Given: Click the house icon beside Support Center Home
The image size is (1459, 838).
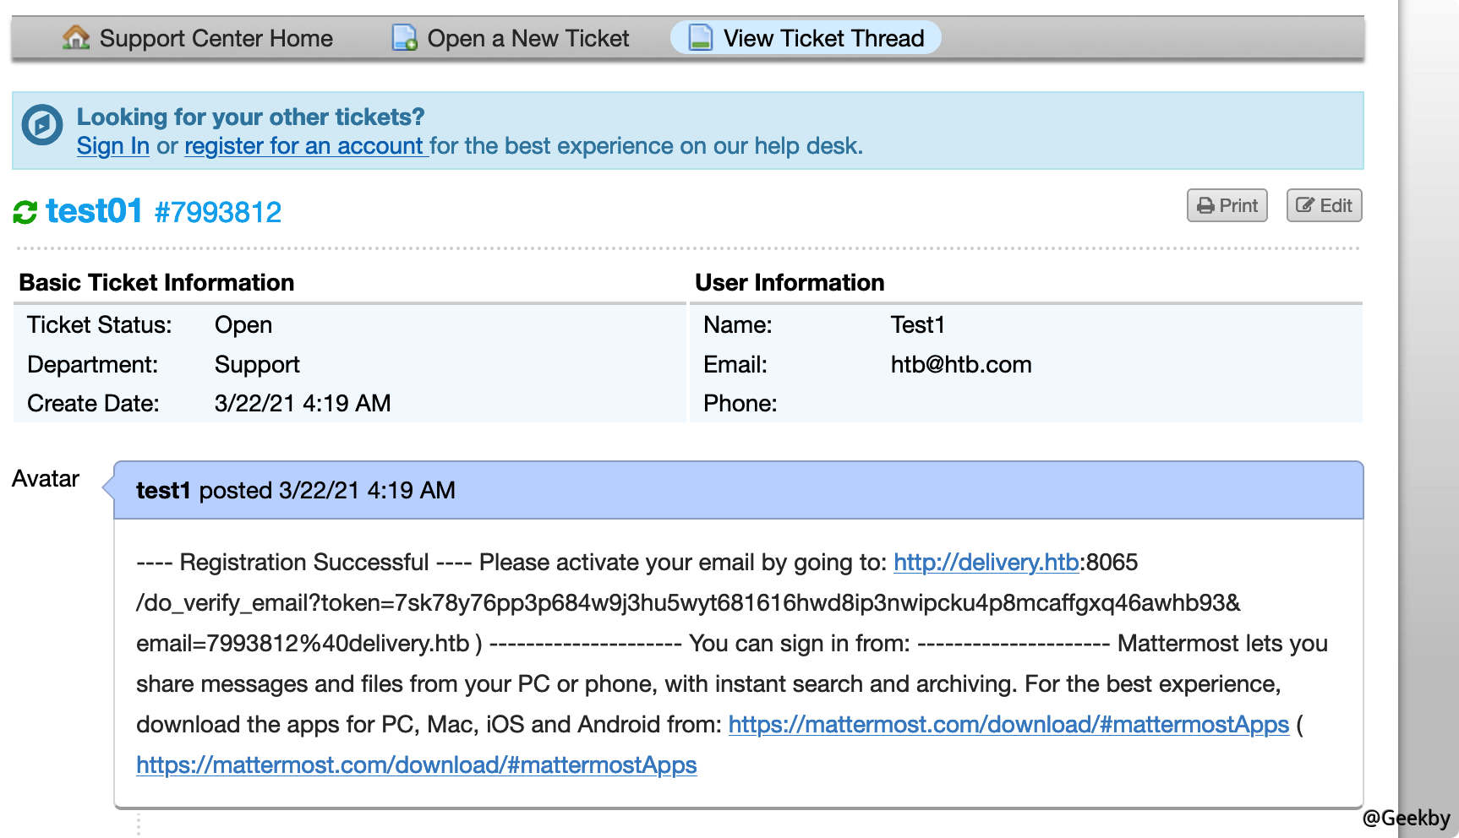Looking at the screenshot, I should pos(76,38).
